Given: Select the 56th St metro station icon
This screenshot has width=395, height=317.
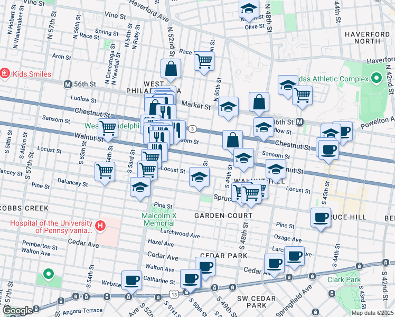Looking at the screenshot, I should pos(68,84).
